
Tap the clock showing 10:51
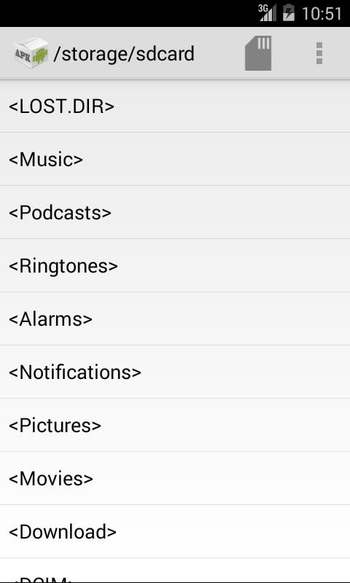click(x=322, y=14)
